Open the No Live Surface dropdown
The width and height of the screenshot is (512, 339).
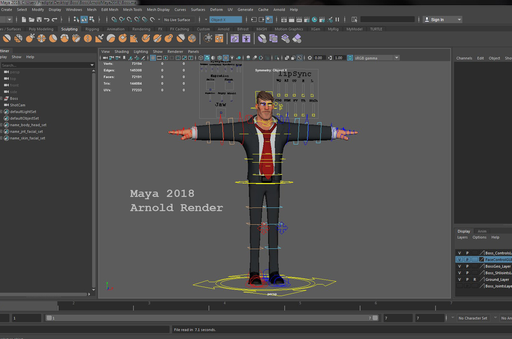(178, 20)
